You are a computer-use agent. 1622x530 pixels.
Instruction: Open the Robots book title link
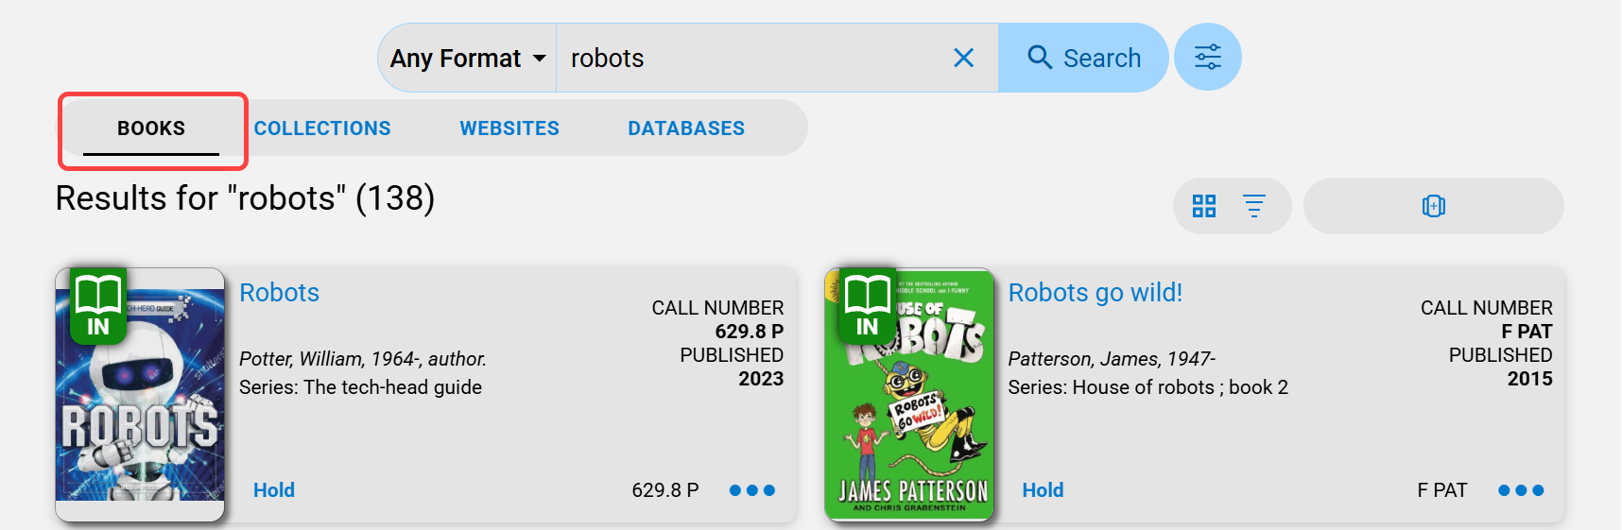[x=280, y=293]
